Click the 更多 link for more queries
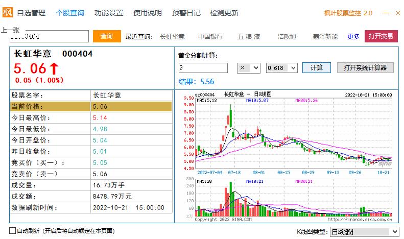This screenshot has height=239, width=404. coord(353,36)
